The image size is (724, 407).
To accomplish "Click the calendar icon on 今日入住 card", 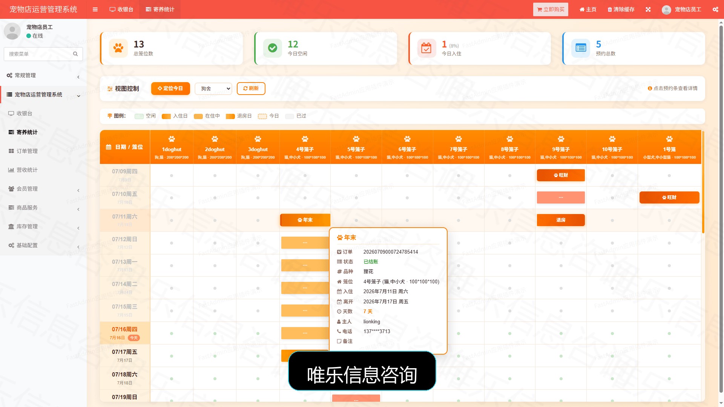I will (x=426, y=48).
